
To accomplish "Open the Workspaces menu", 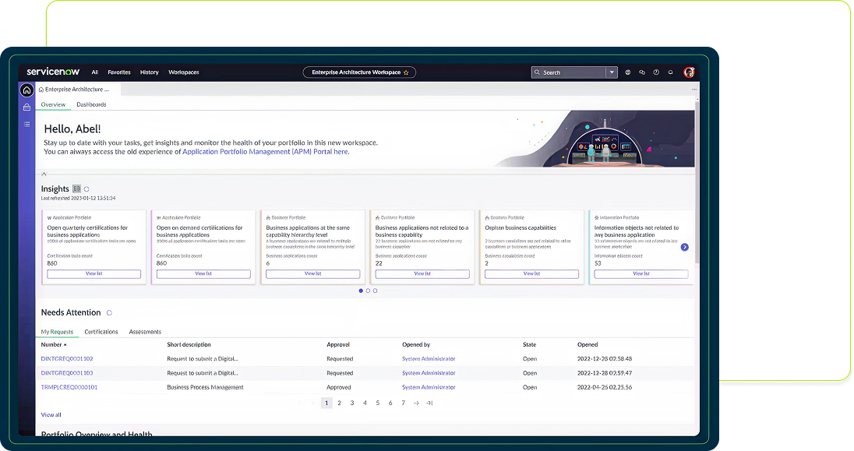I will point(183,72).
